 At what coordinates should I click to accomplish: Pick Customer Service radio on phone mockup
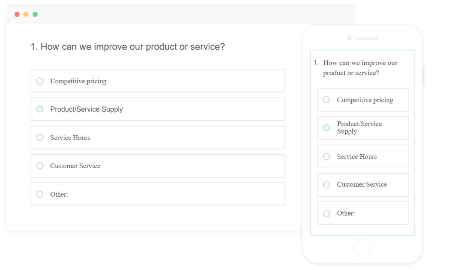(x=327, y=185)
